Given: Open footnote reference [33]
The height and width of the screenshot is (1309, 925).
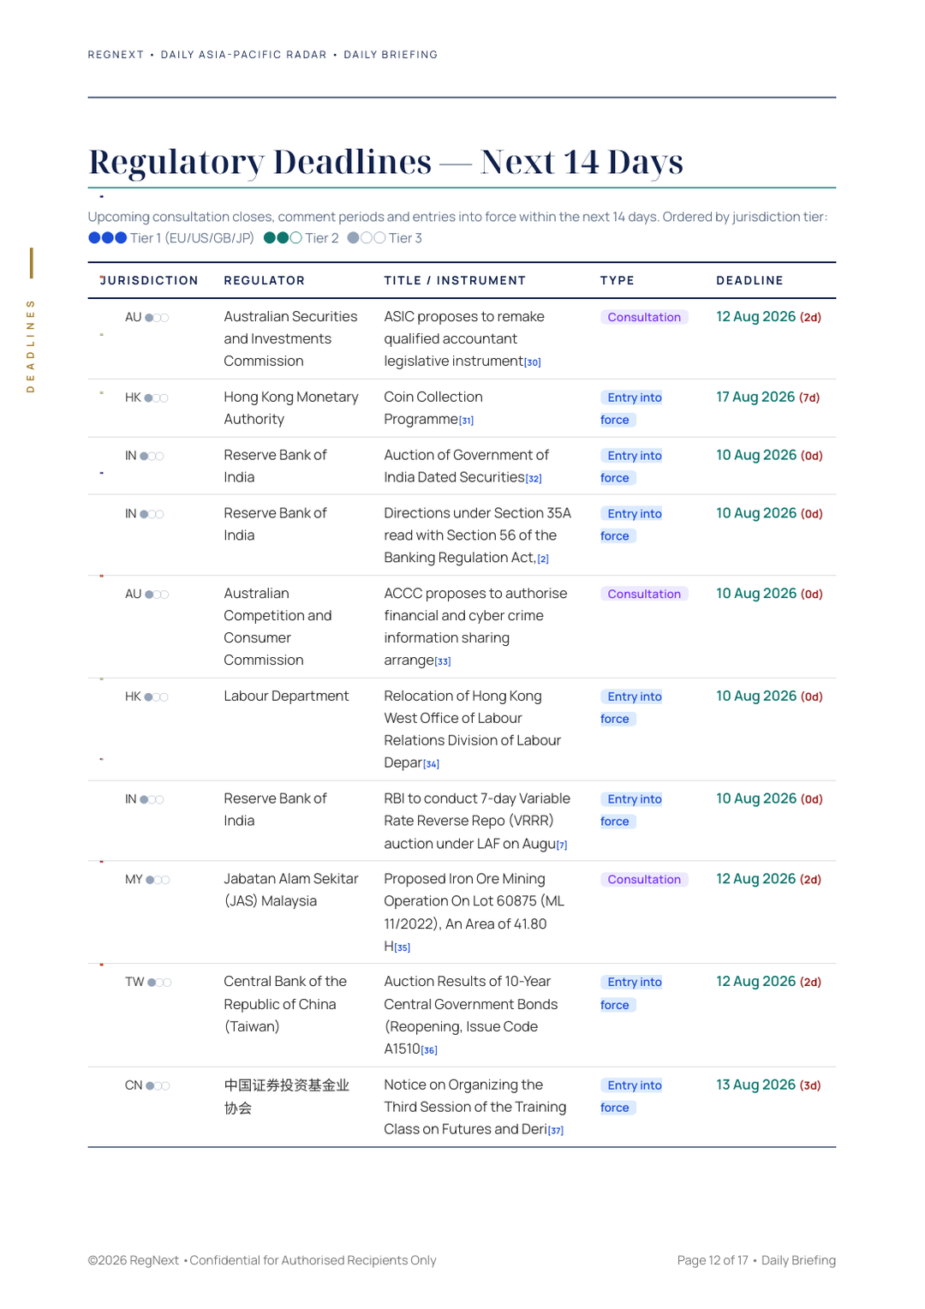Looking at the screenshot, I should 443,661.
